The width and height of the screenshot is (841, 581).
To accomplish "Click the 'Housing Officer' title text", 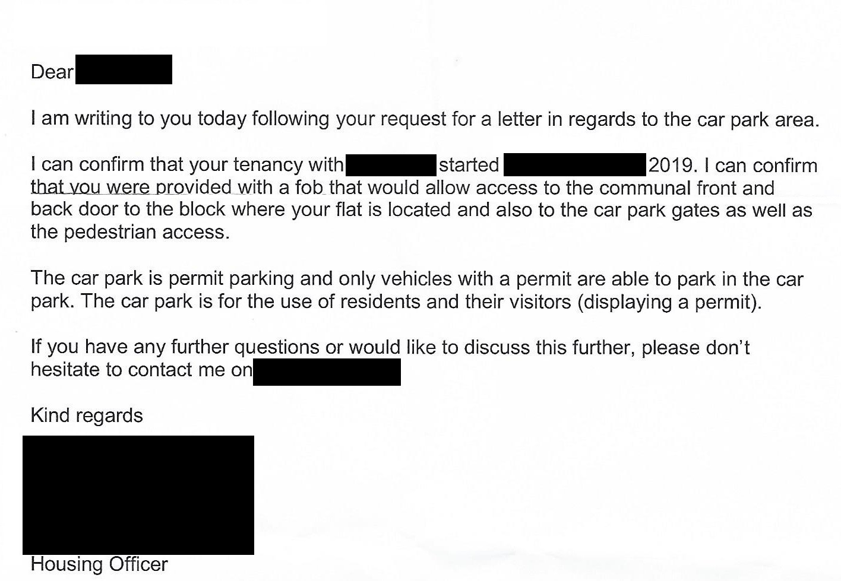I will click(99, 564).
